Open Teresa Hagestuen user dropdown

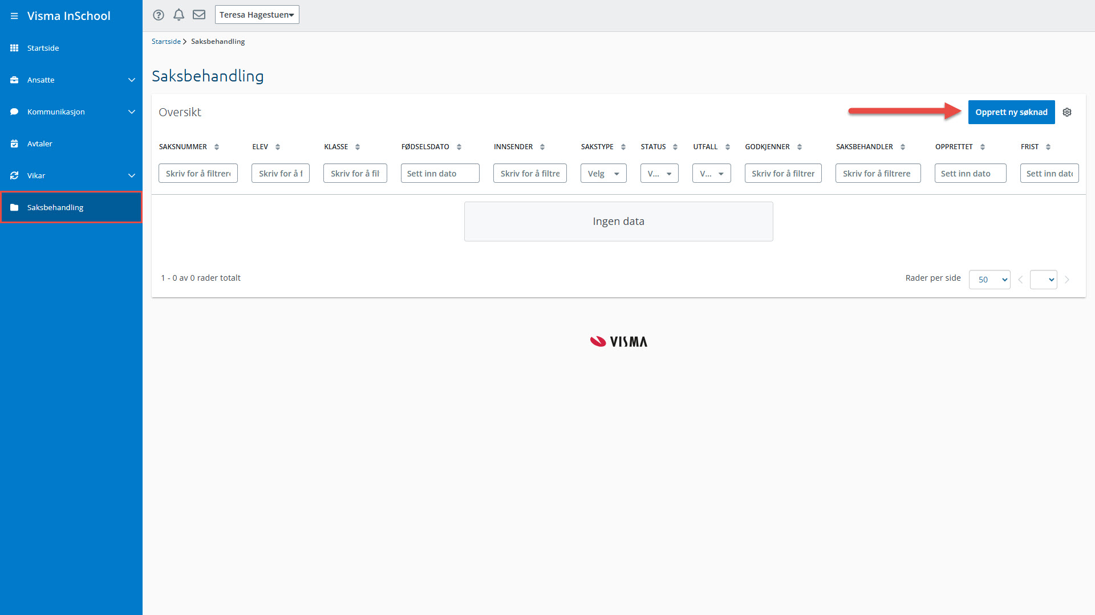click(x=257, y=15)
